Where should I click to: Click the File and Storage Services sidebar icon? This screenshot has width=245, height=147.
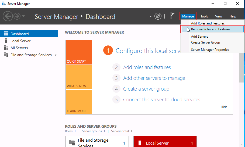pyautogui.click(x=6, y=55)
